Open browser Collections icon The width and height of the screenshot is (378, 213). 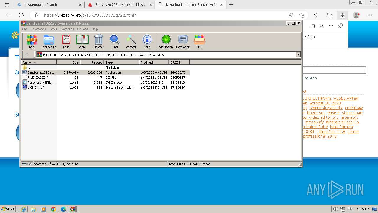point(330,15)
